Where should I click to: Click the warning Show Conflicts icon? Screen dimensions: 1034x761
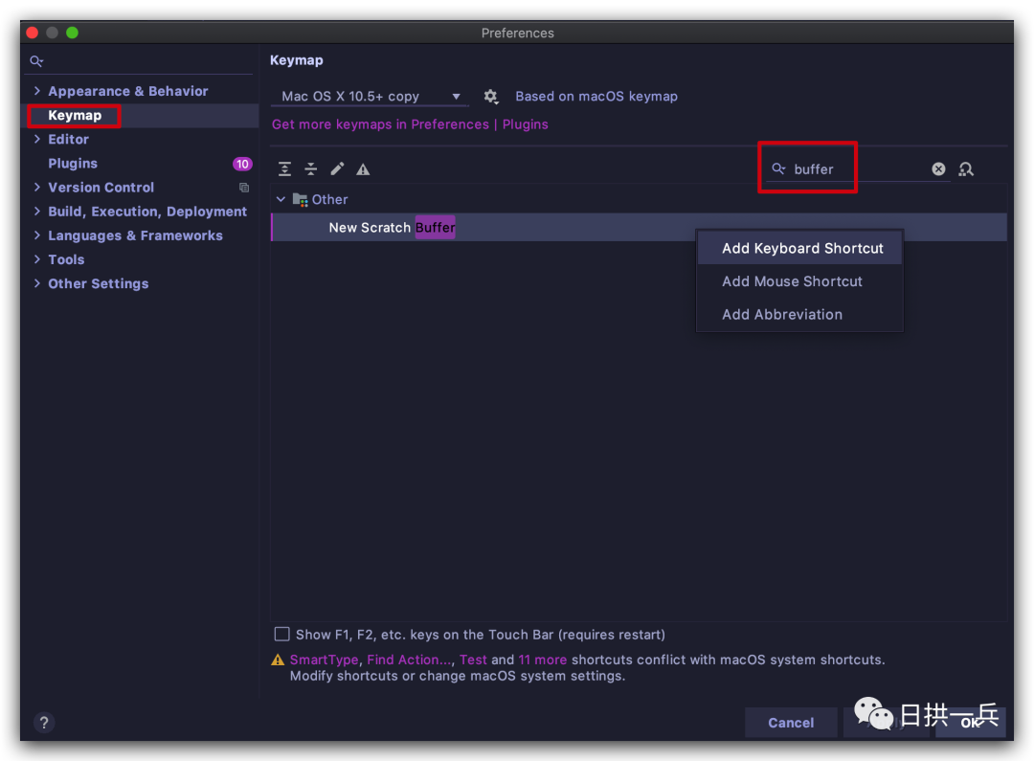pyautogui.click(x=363, y=169)
